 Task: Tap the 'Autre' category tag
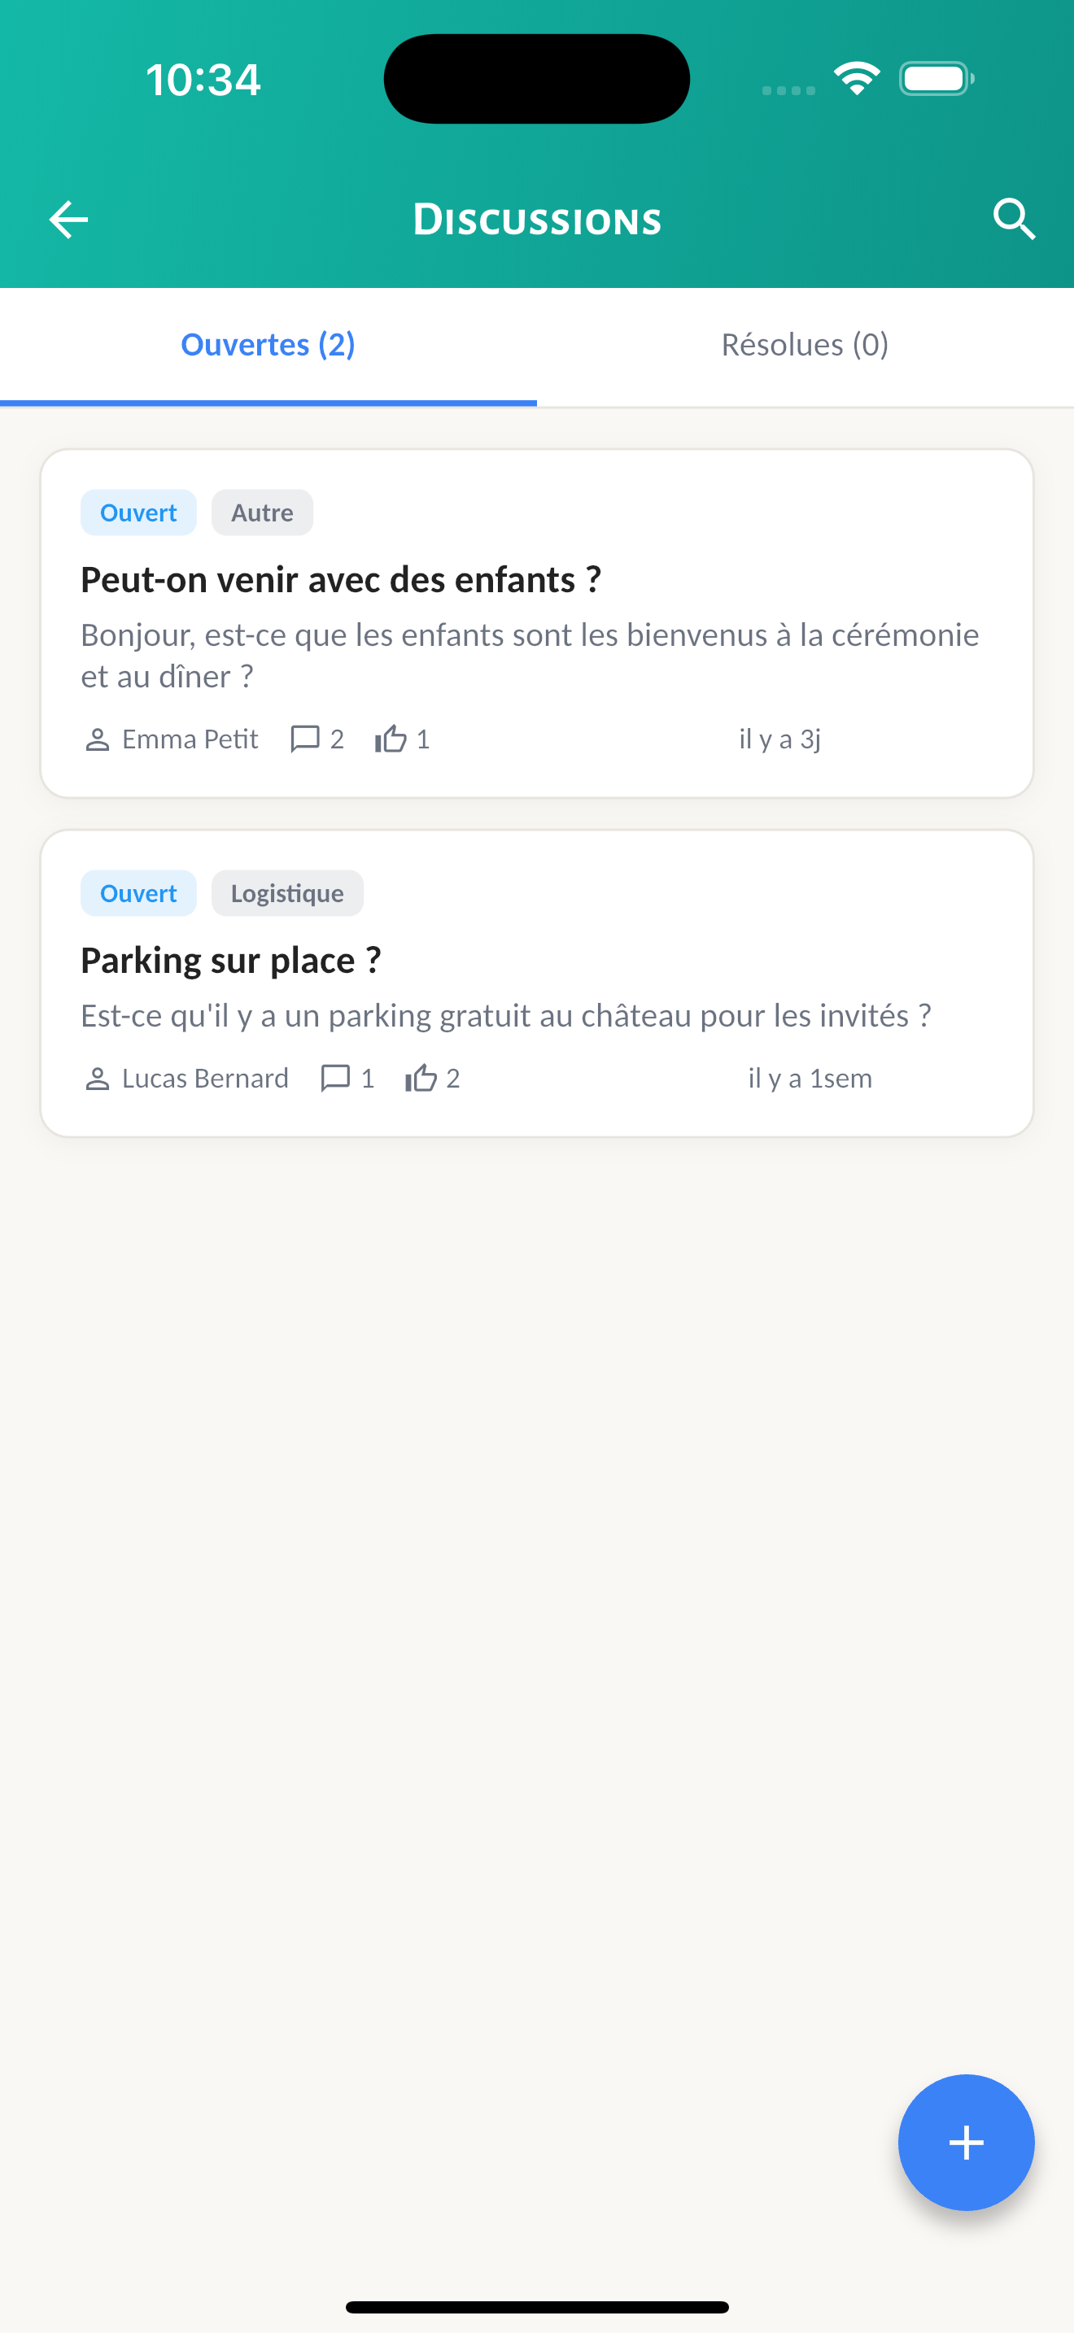tap(262, 512)
